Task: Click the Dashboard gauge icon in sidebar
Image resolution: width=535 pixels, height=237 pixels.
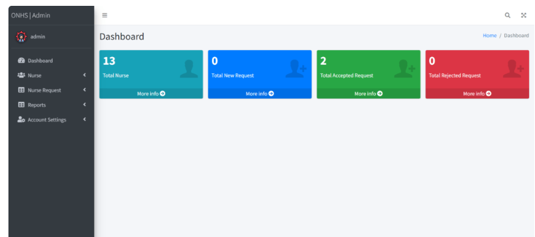Action: tap(21, 60)
